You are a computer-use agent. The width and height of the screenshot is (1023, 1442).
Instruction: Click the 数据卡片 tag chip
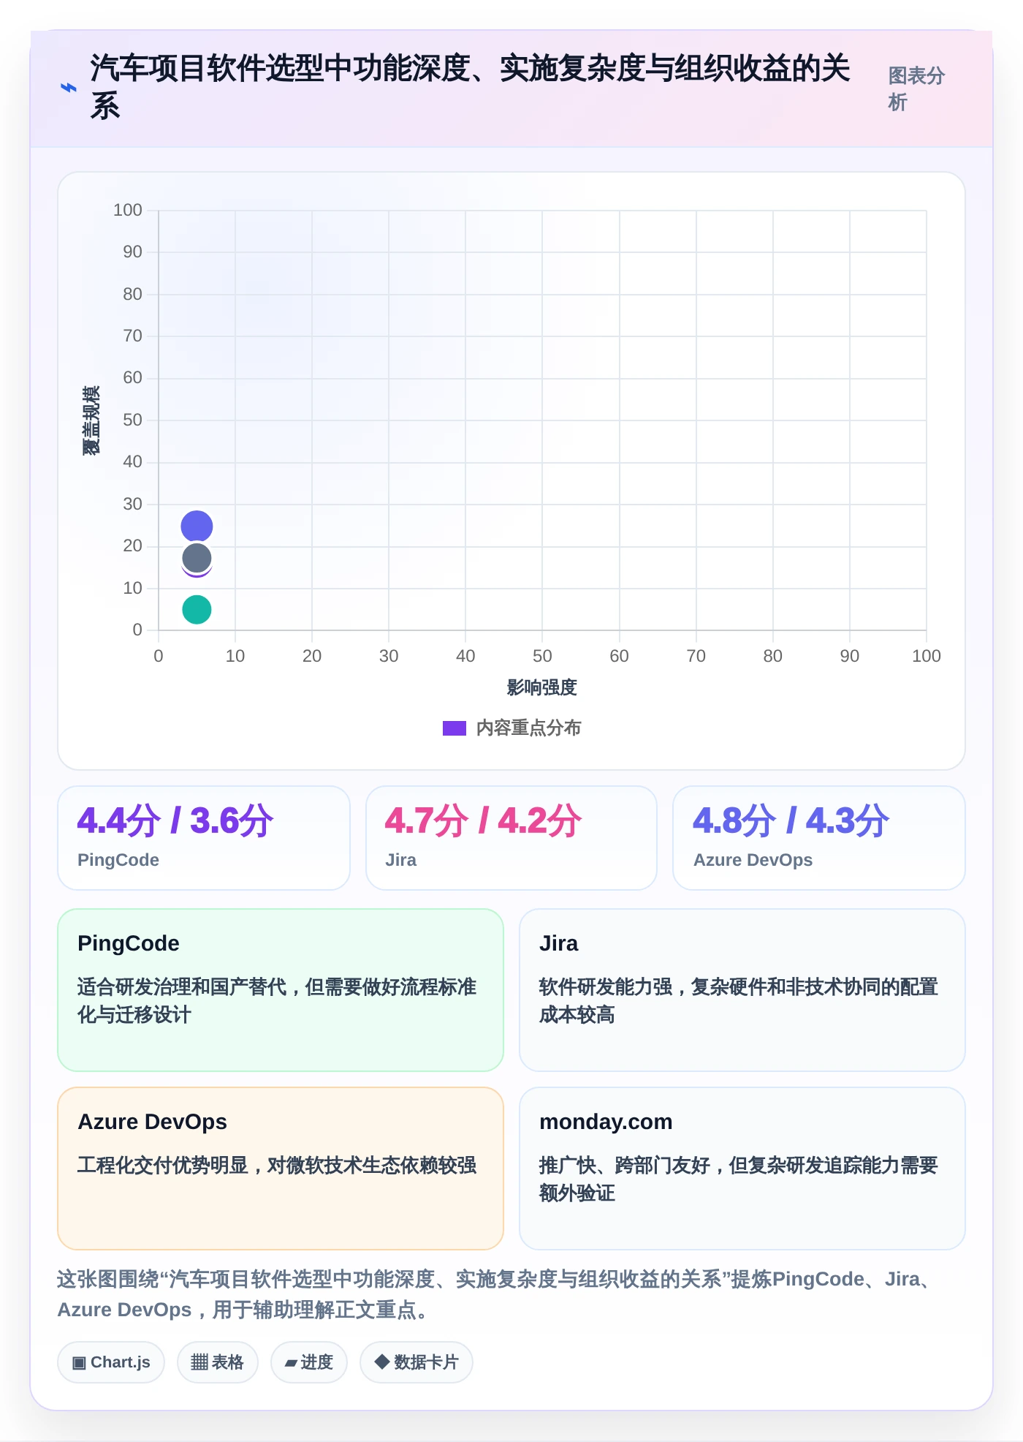click(x=417, y=1362)
